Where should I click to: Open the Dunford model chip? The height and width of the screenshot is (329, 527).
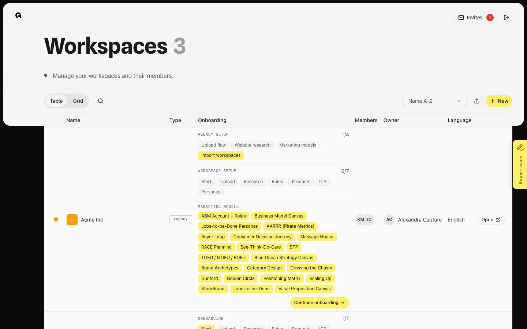coord(210,279)
